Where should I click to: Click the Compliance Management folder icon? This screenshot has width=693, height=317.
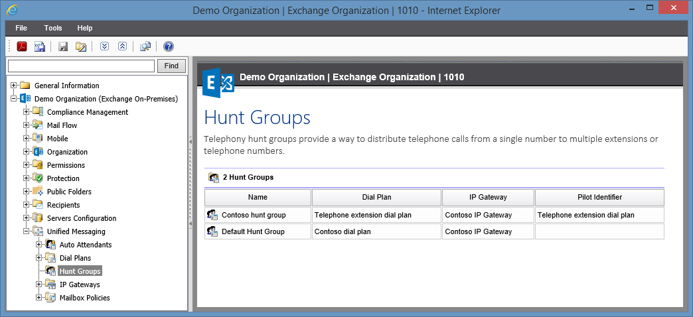click(38, 111)
